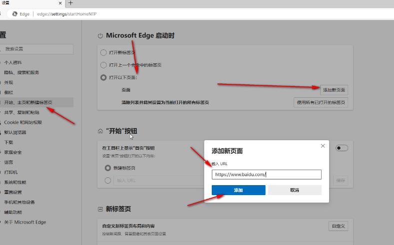Click the 自定义 button for new tab page
This screenshot has height=245, width=394.
[x=338, y=226]
